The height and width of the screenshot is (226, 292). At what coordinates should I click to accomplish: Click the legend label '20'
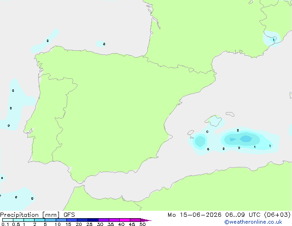tap(79, 224)
